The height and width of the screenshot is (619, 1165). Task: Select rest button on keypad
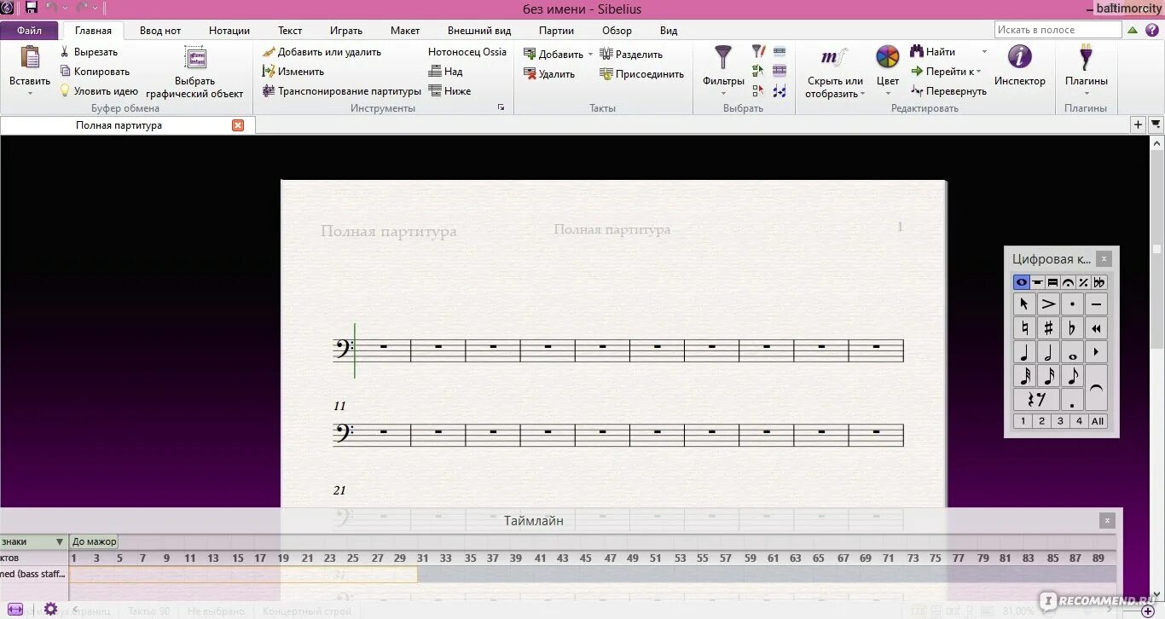tap(1036, 399)
